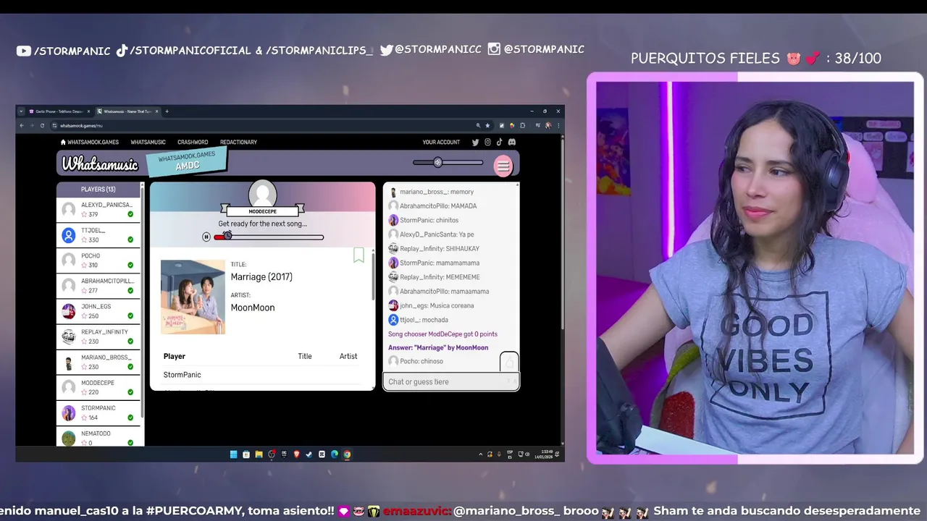Open Google Chrome from taskbar

[347, 454]
